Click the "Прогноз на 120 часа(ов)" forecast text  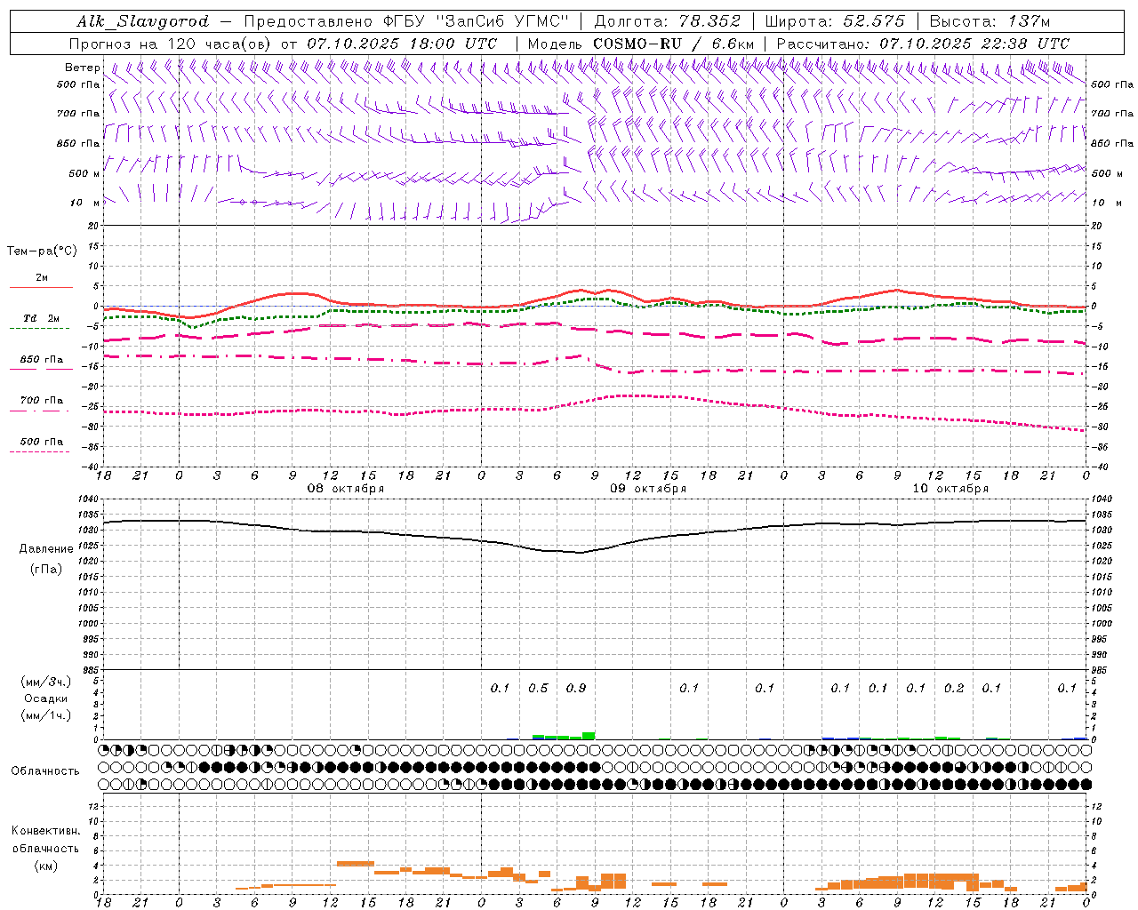pos(171,44)
